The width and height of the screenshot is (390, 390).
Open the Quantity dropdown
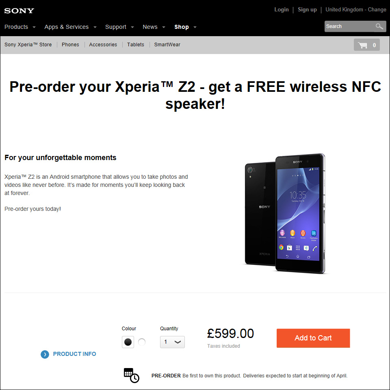tap(172, 342)
